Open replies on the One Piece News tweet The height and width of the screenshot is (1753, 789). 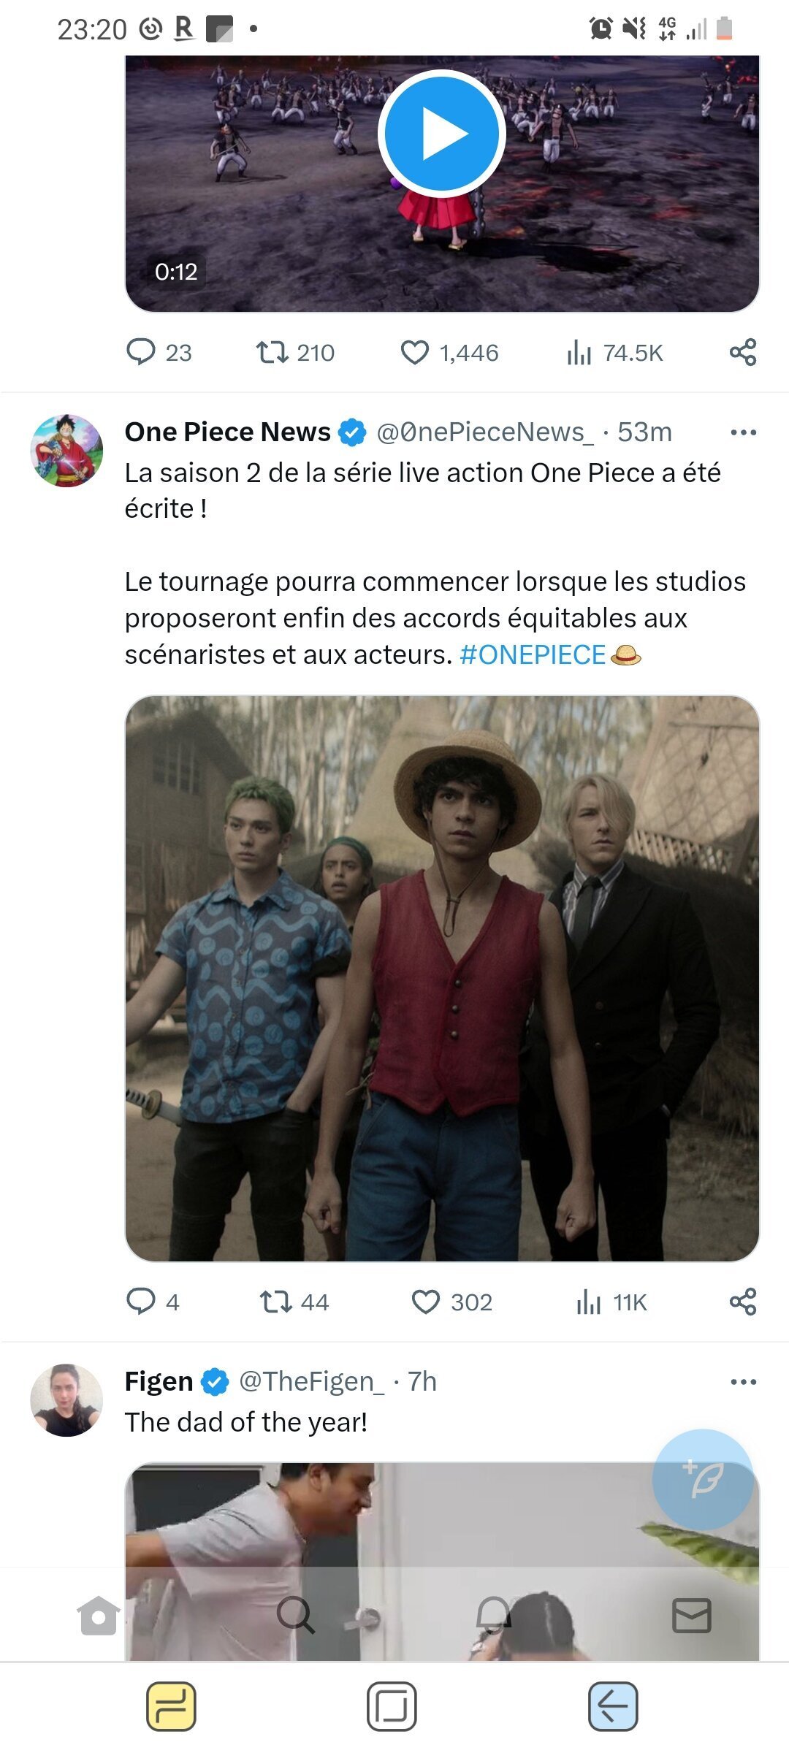point(153,1302)
